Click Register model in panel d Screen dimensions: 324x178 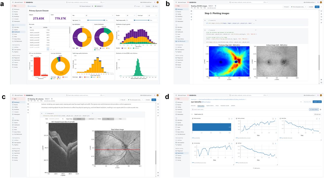point(317,101)
